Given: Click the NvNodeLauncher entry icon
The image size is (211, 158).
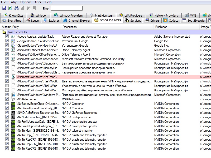Looking at the screenshot, I should click(13, 117).
